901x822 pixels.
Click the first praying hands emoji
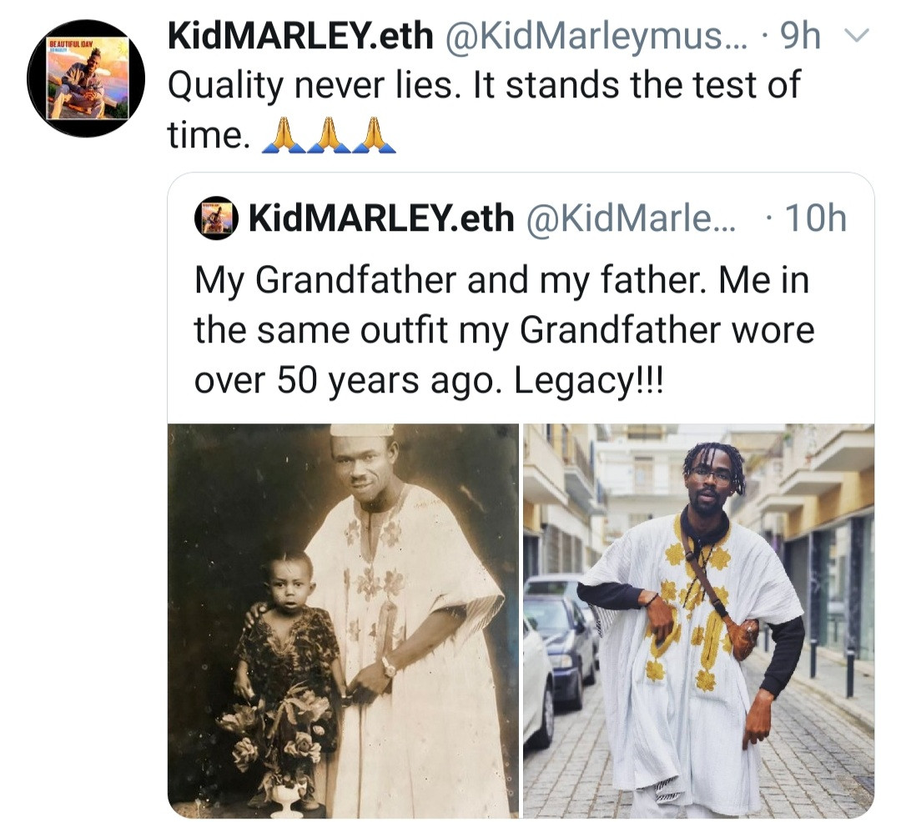tap(284, 136)
